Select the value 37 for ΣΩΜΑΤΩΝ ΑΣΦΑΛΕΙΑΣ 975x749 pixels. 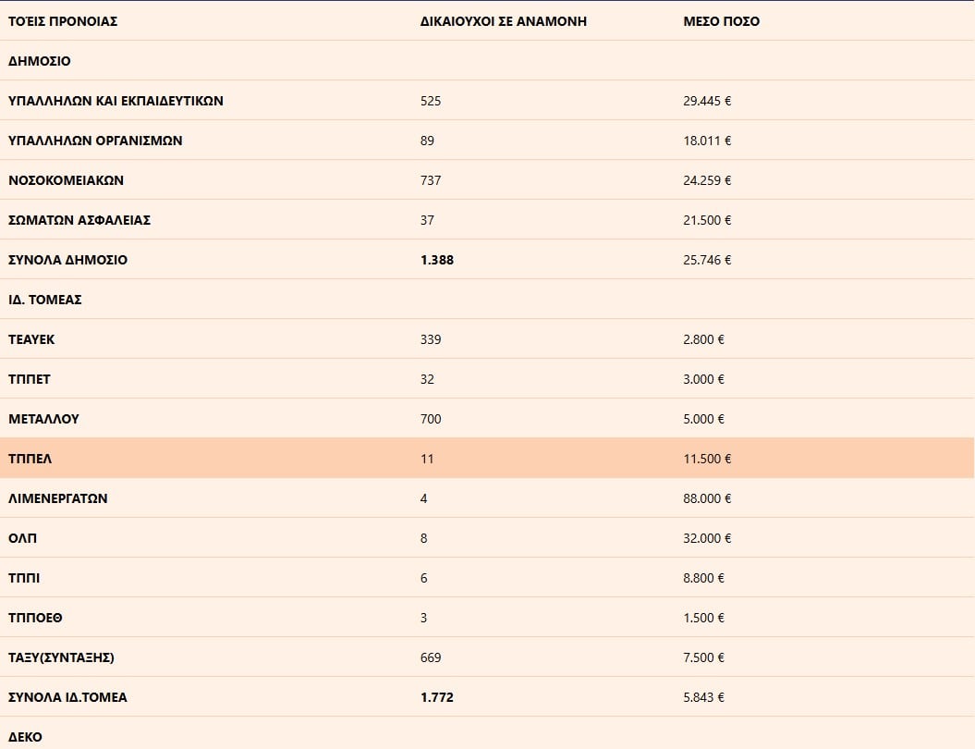427,220
